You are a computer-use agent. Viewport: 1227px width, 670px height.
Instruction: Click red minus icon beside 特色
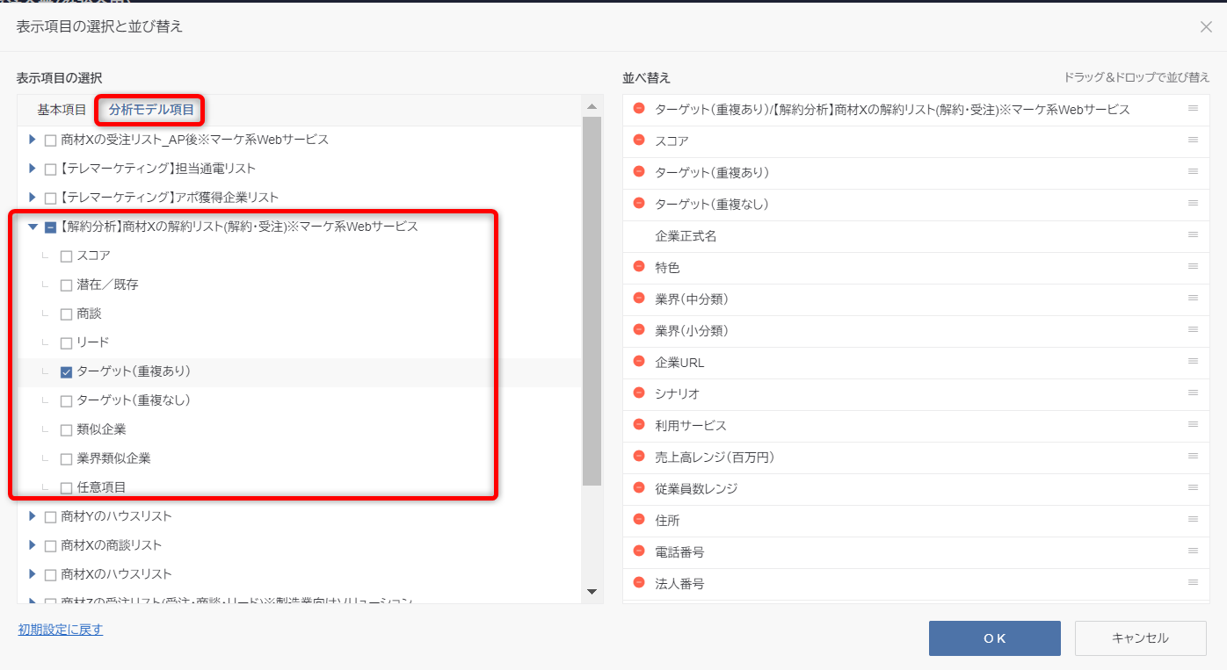point(639,267)
